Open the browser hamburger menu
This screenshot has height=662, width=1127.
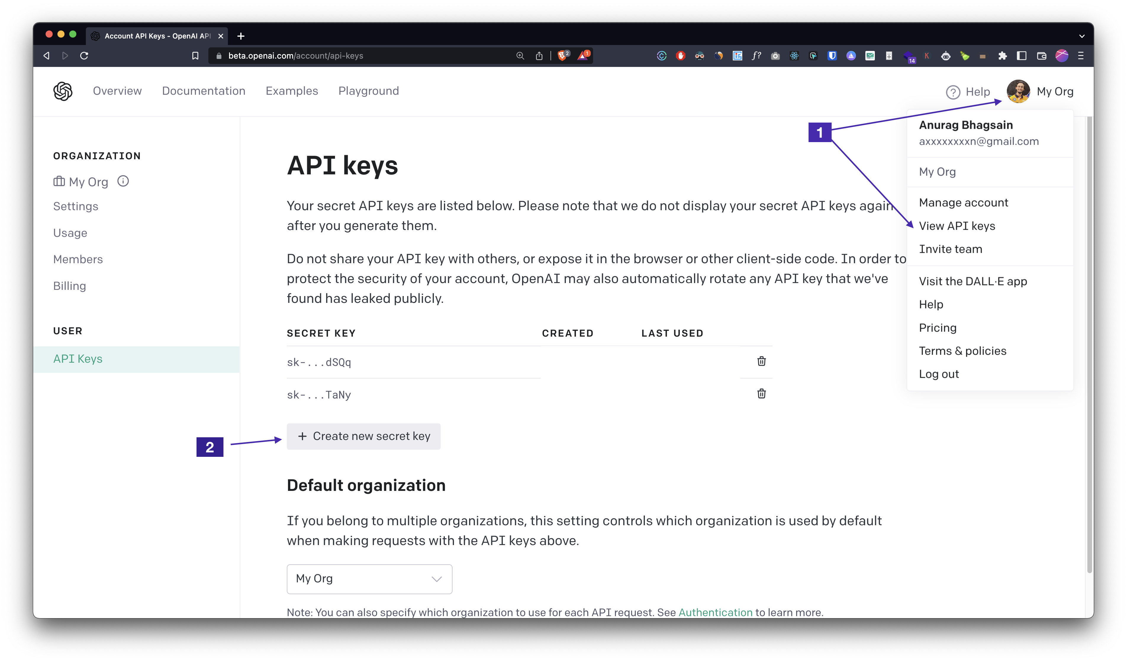[1081, 55]
